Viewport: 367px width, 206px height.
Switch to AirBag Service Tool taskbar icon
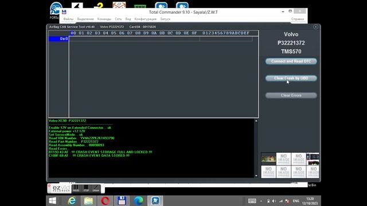pos(155,201)
